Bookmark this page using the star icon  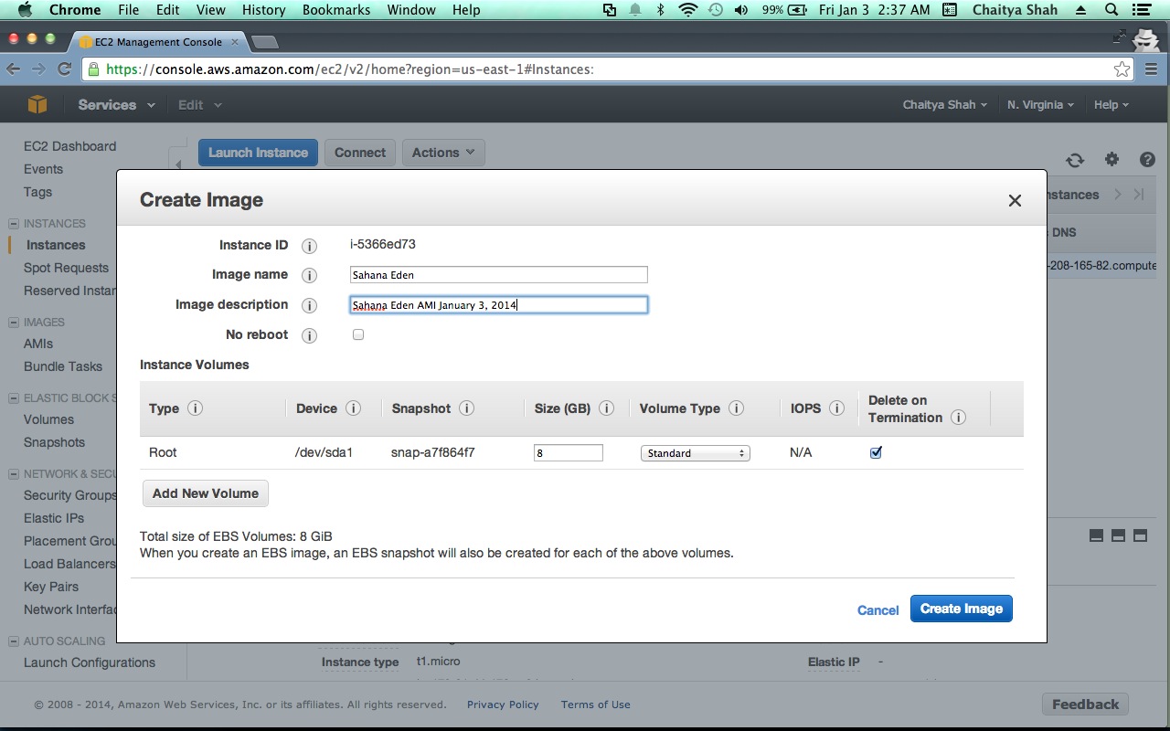point(1122,69)
